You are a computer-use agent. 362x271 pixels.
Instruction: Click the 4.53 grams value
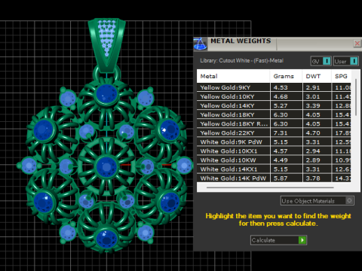tap(281, 87)
